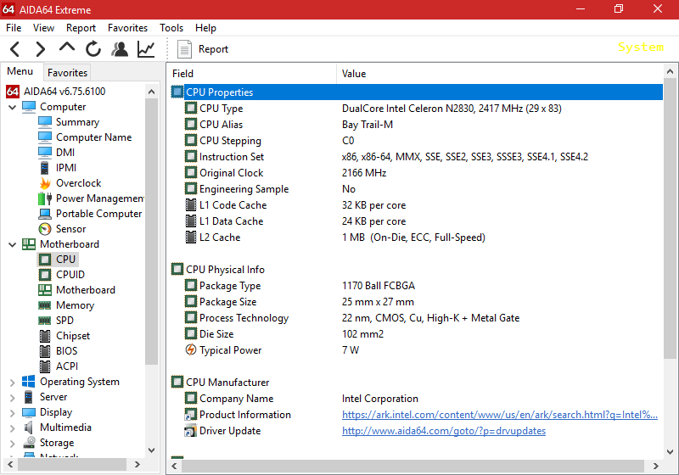Select the Typical Power row
This screenshot has height=475, width=679.
(x=417, y=349)
